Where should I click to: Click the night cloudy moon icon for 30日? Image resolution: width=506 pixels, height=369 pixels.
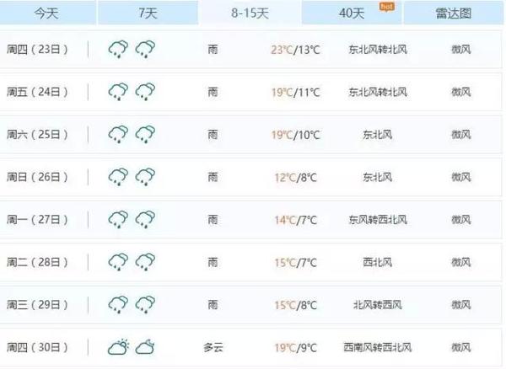[145, 347]
